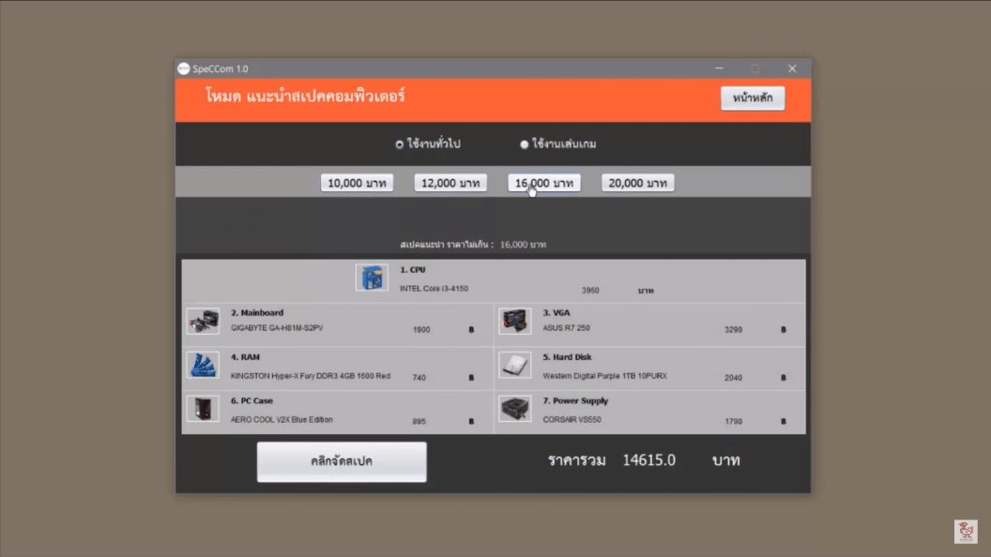The image size is (991, 557).
Task: Minimize the SpeCCom window
Action: tap(720, 68)
